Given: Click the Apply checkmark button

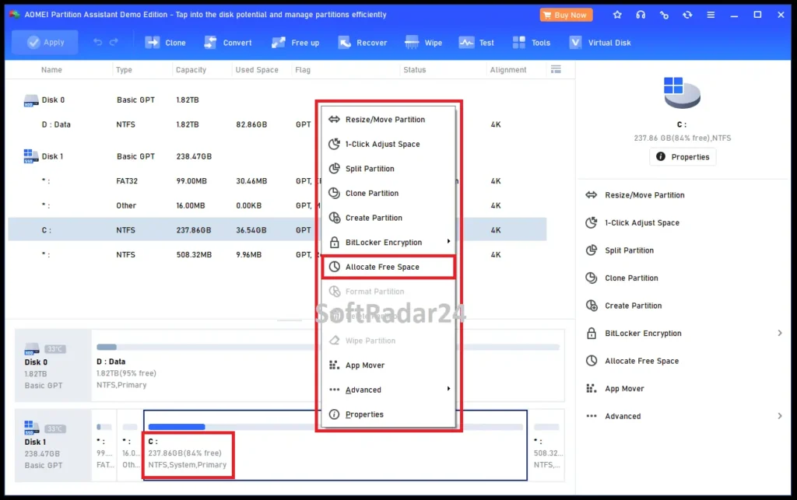Looking at the screenshot, I should click(x=44, y=43).
